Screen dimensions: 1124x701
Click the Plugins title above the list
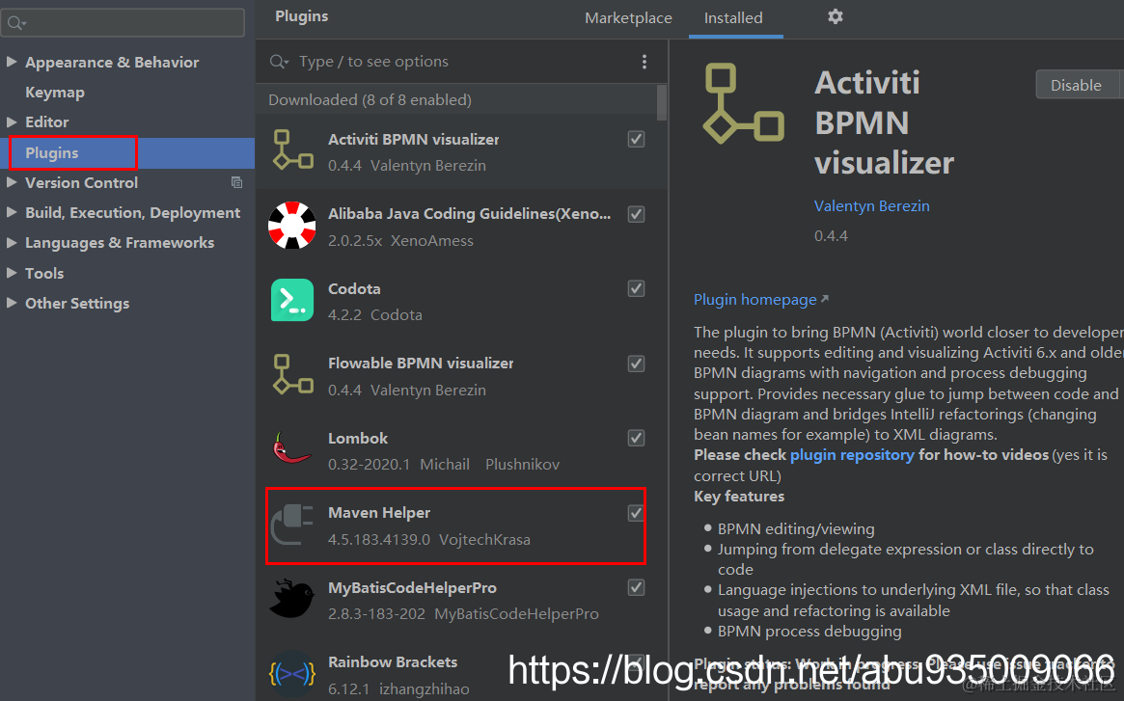click(x=302, y=16)
